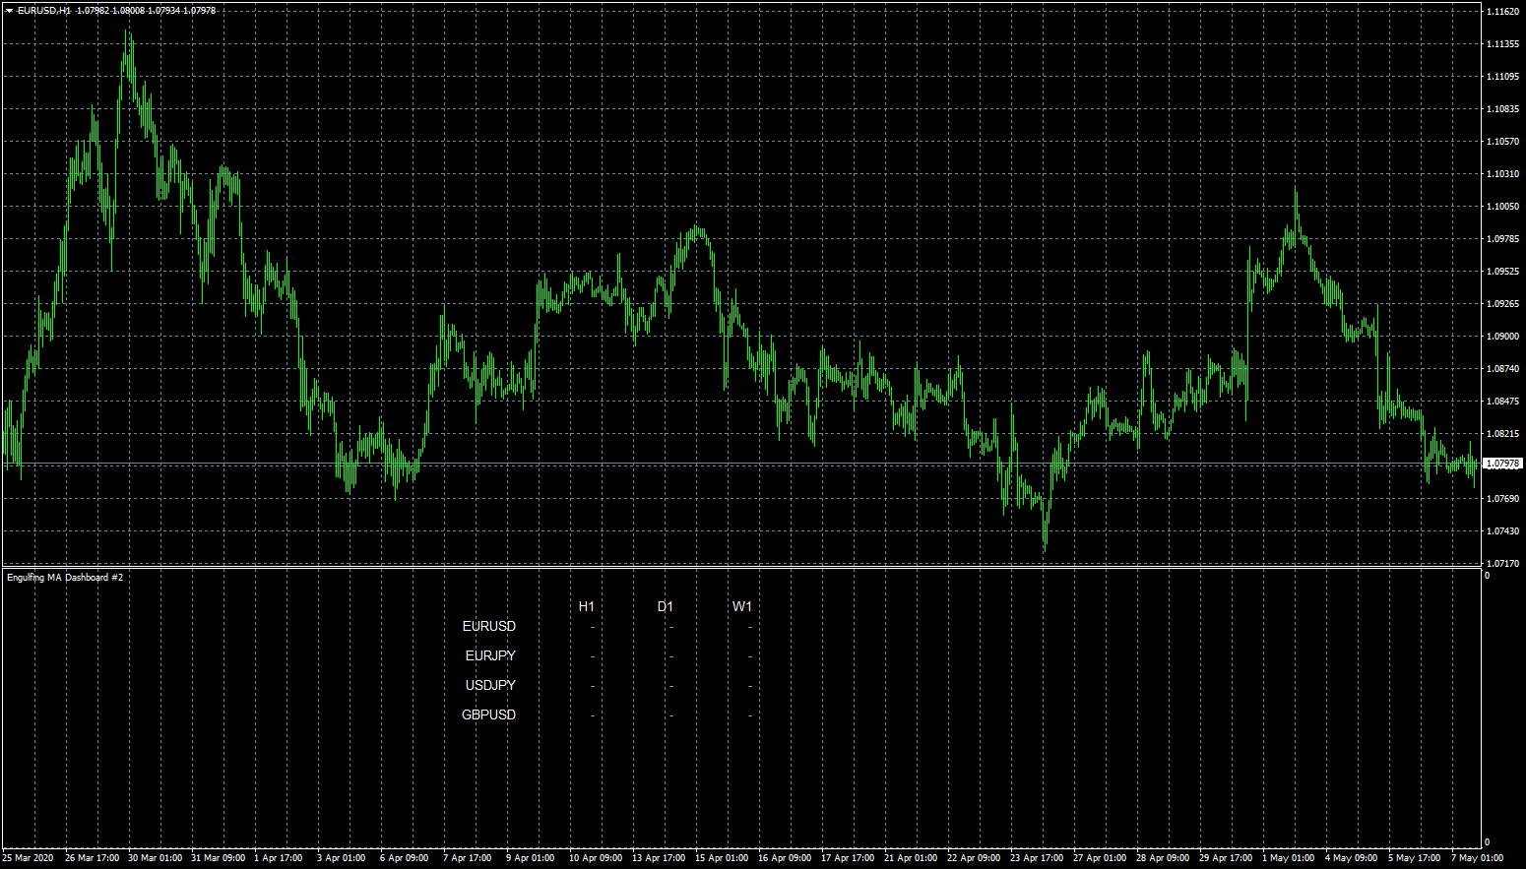
Task: Click the 23 Apr 17:00 time label
Action: 1037,858
